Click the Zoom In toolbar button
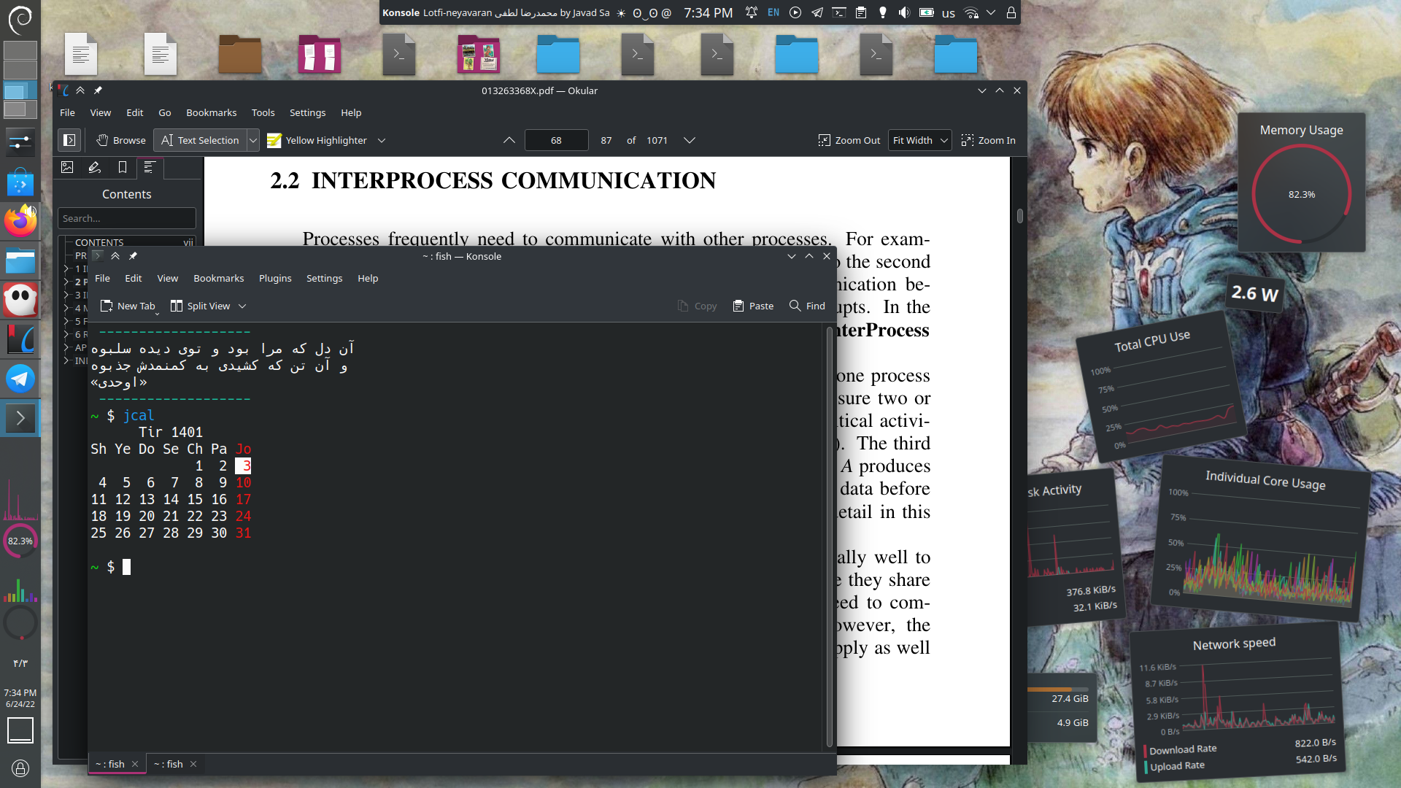Image resolution: width=1401 pixels, height=788 pixels. pyautogui.click(x=989, y=140)
